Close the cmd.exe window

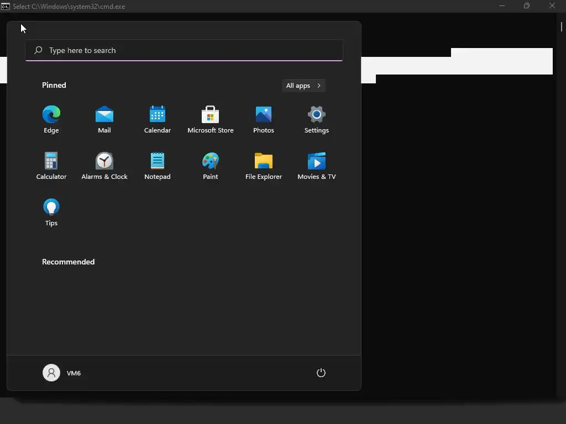(552, 6)
